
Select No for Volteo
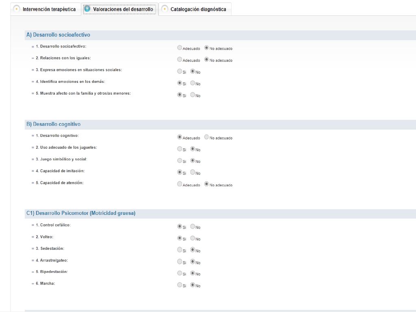tap(193, 238)
